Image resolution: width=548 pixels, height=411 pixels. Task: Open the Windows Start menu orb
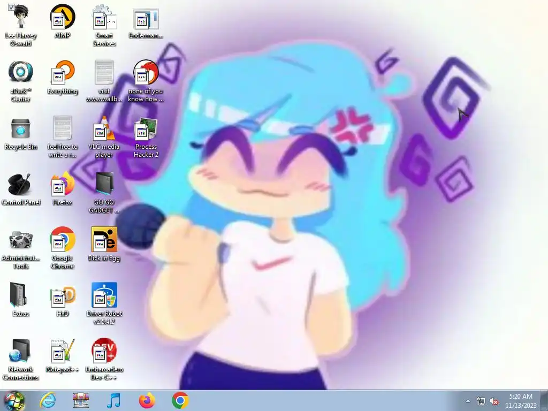click(14, 401)
